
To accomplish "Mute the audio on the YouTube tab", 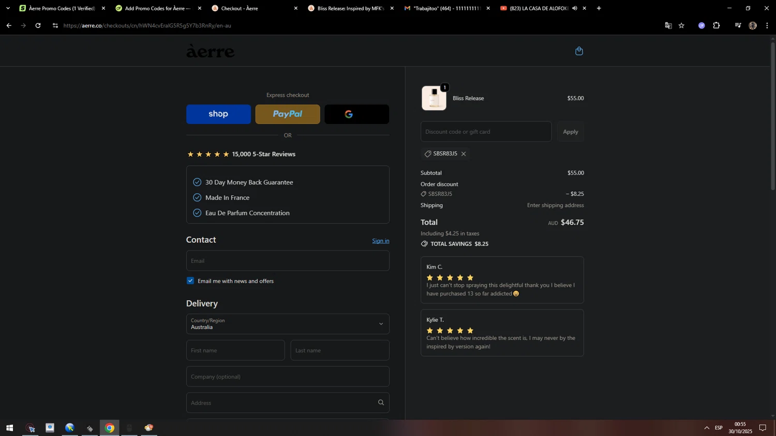I will point(574,8).
